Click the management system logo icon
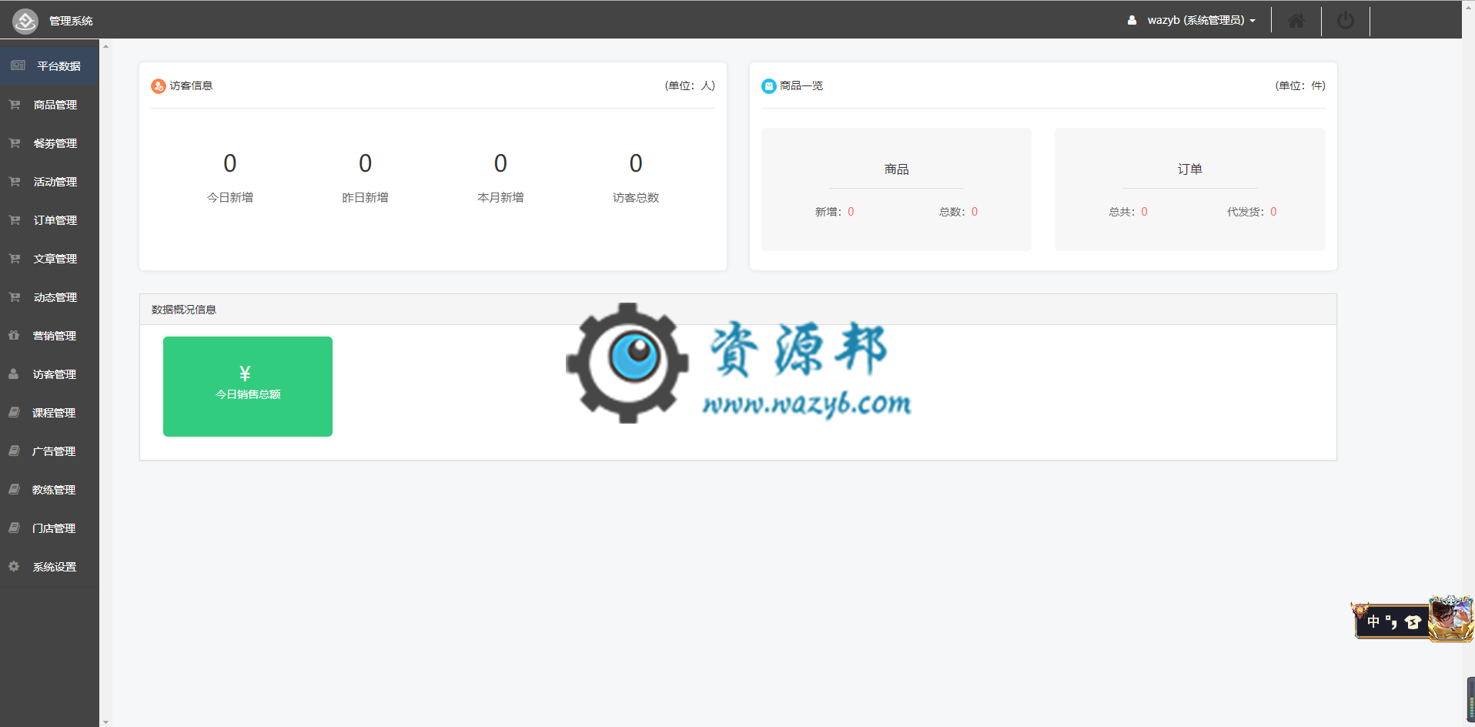The width and height of the screenshot is (1475, 727). (x=25, y=21)
